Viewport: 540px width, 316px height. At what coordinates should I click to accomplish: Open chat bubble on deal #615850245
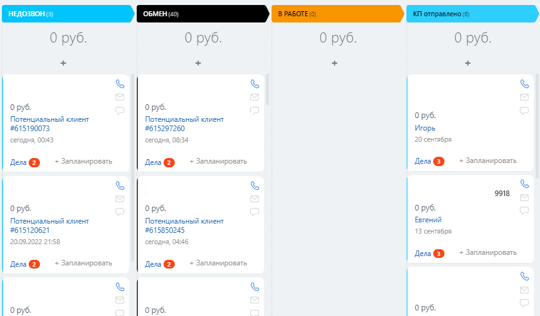255,212
